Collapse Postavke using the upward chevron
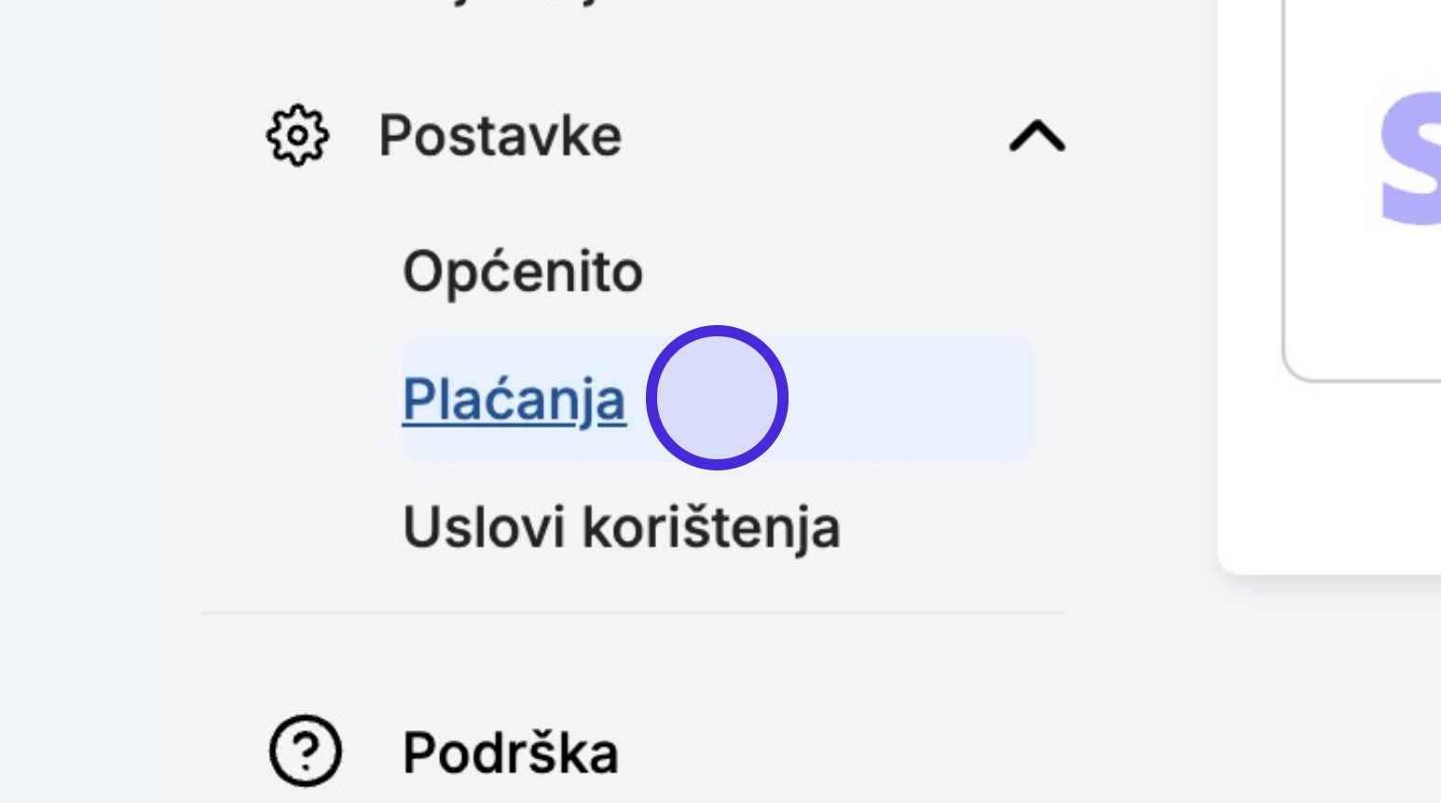Viewport: 1441px width, 803px height. [1036, 136]
